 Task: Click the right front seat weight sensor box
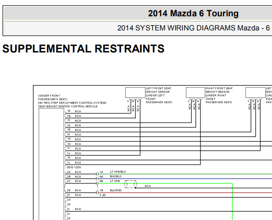click(x=196, y=93)
